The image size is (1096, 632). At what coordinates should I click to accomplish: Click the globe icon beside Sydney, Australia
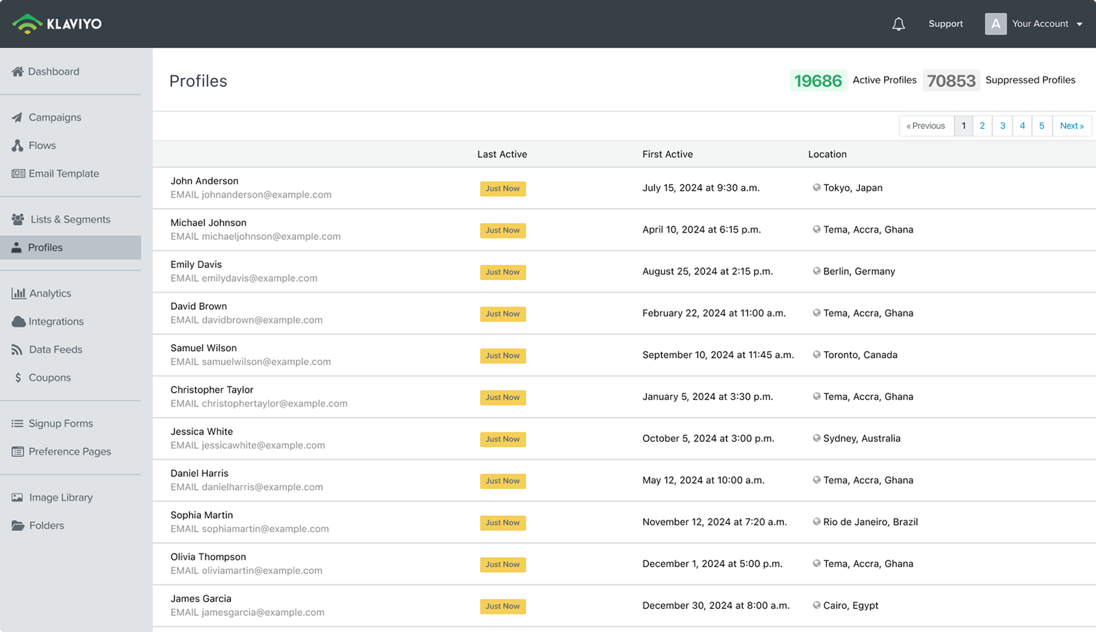tap(816, 438)
